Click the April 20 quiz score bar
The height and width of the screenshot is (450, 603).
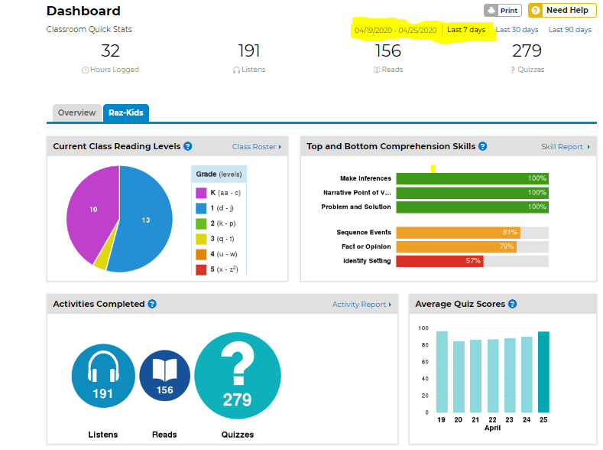[459, 377]
